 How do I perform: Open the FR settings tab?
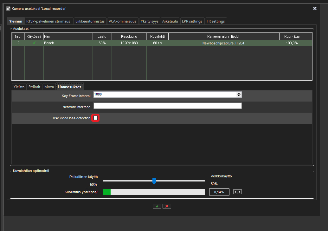pyautogui.click(x=216, y=21)
